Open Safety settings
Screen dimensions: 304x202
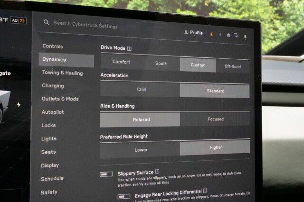(x=49, y=193)
